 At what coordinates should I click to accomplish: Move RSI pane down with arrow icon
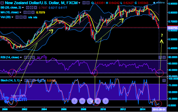click(x=164, y=57)
